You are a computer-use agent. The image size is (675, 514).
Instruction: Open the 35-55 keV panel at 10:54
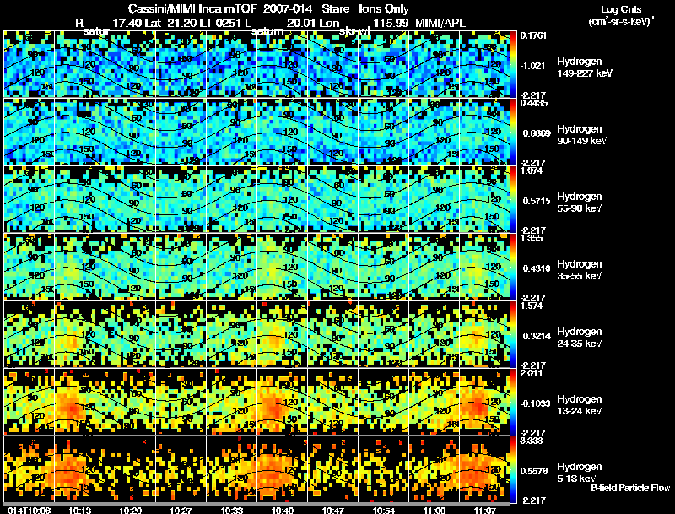coord(384,267)
